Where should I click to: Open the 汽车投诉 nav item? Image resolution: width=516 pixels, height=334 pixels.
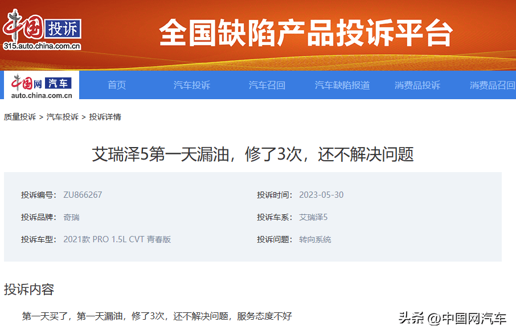(191, 85)
